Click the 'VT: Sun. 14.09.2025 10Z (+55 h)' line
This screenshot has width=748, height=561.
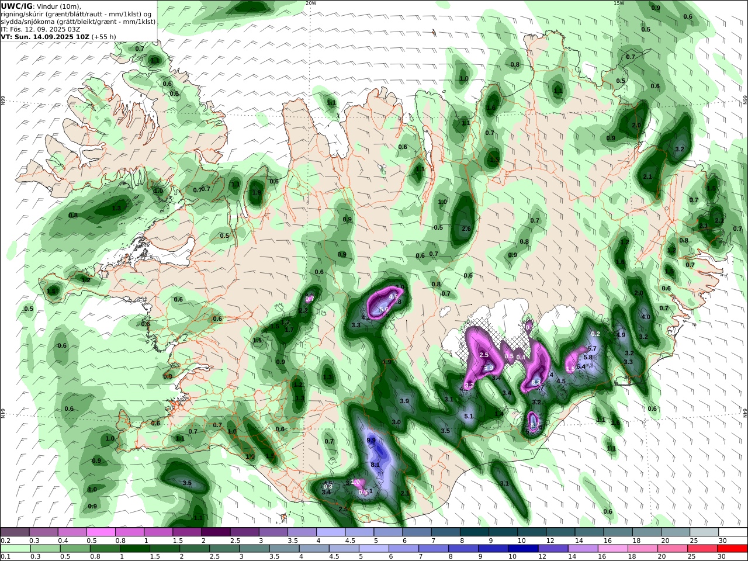click(x=58, y=36)
